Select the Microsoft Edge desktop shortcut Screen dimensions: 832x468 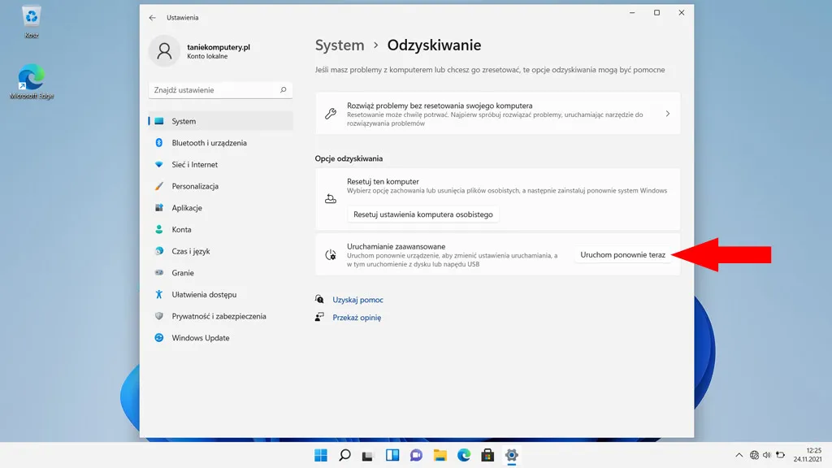pyautogui.click(x=32, y=82)
